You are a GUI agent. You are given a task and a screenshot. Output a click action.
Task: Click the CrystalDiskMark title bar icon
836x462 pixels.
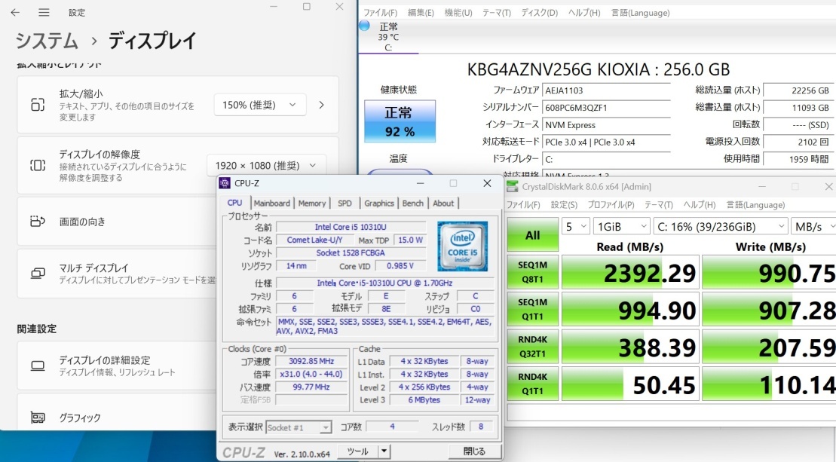point(512,186)
